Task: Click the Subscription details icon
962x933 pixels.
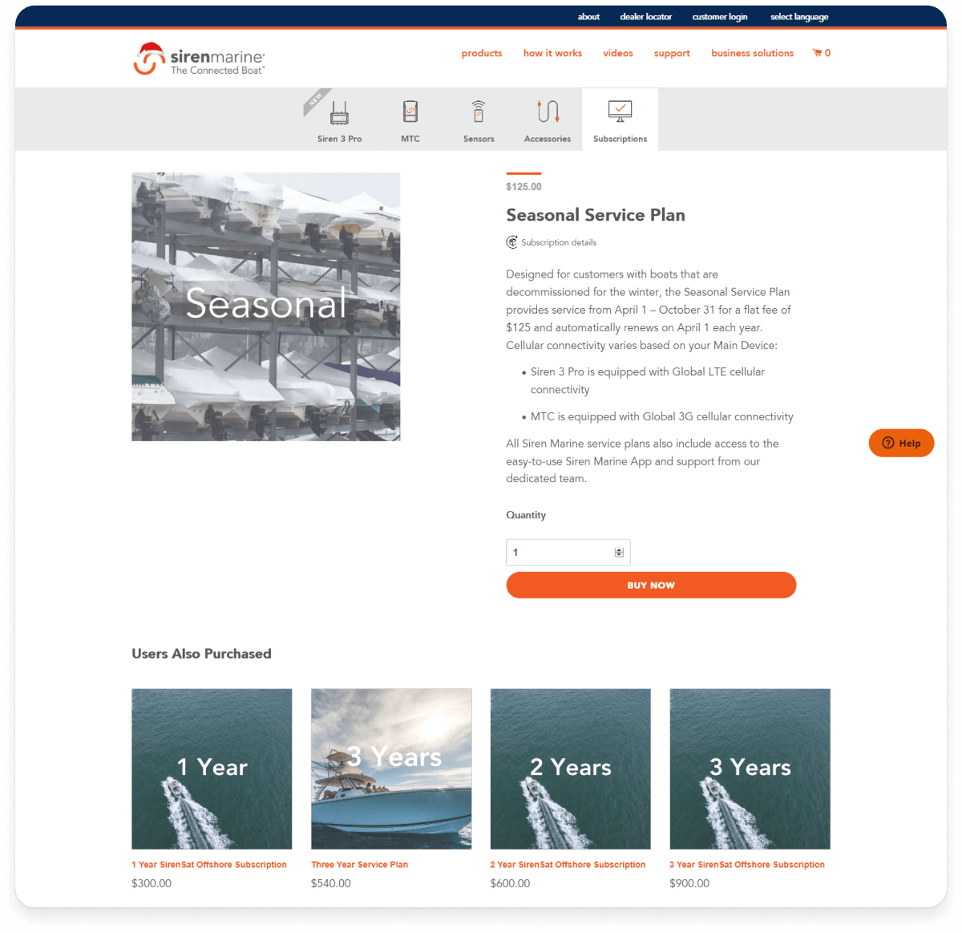Action: (511, 242)
